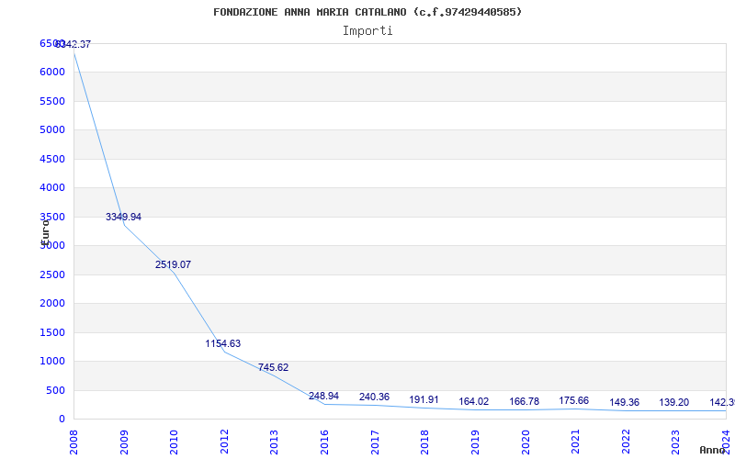Click the x-axis year 2012
The image size is (735, 459).
(224, 442)
